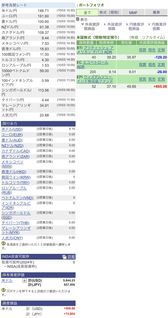Open ロシアルーブル(RUB) buying power details
This screenshot has height=318, width=168.
point(14,190)
